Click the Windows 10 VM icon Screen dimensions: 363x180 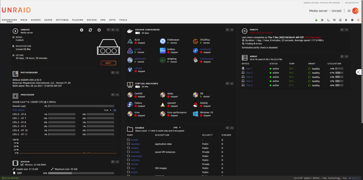195,114
